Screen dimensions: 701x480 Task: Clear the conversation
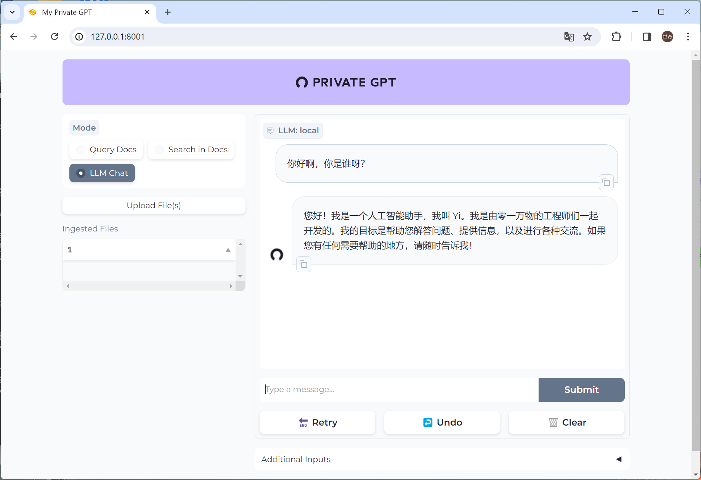coord(567,423)
